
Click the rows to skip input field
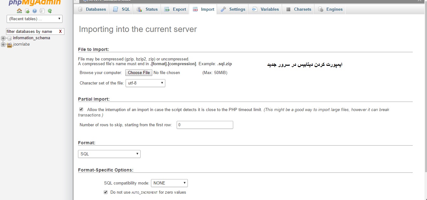click(205, 125)
